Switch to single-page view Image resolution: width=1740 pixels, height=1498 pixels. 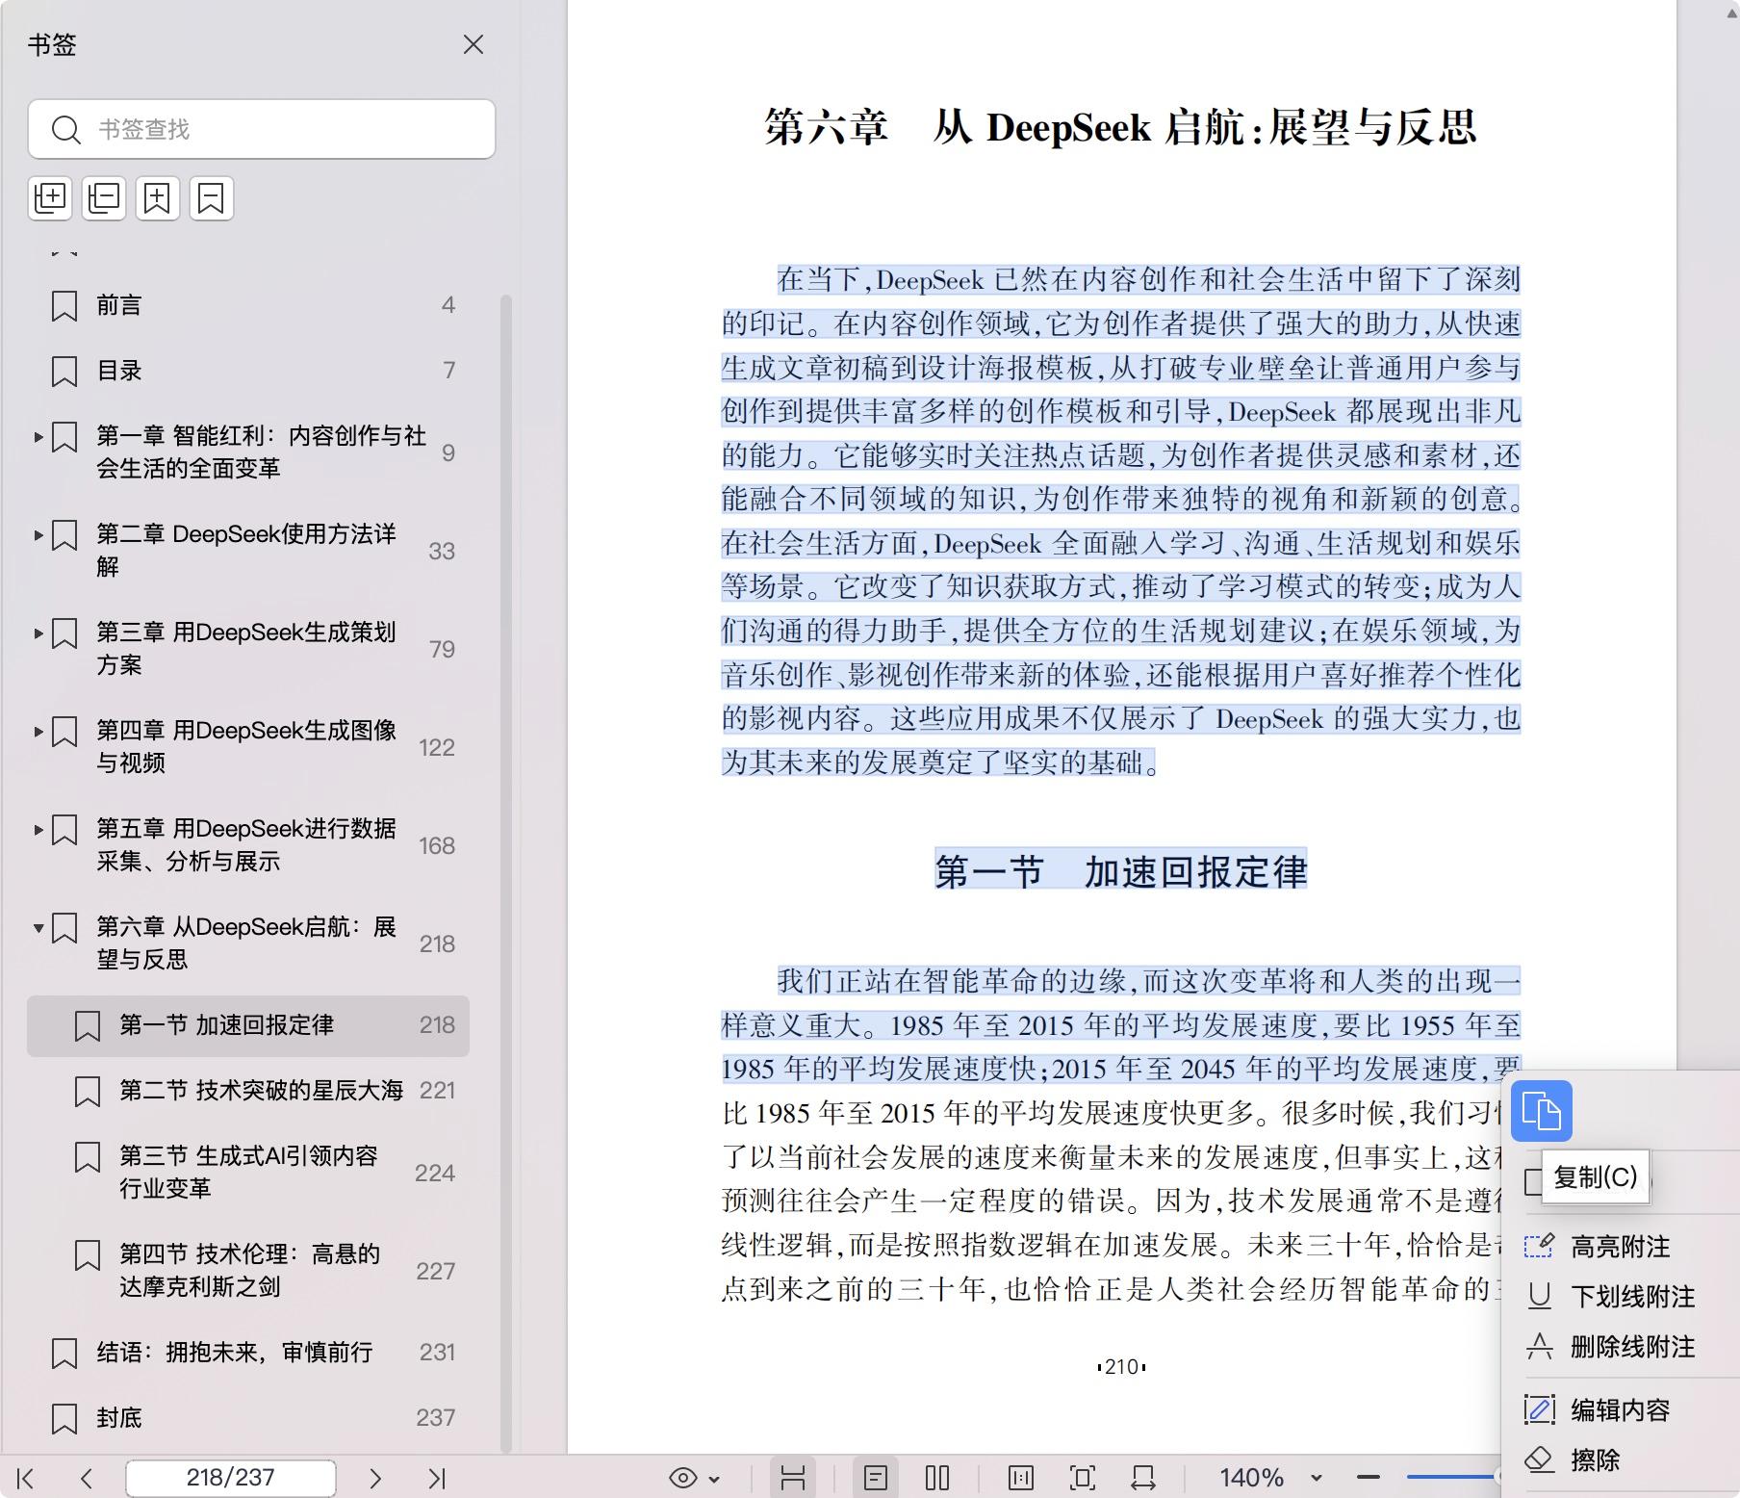tap(876, 1478)
